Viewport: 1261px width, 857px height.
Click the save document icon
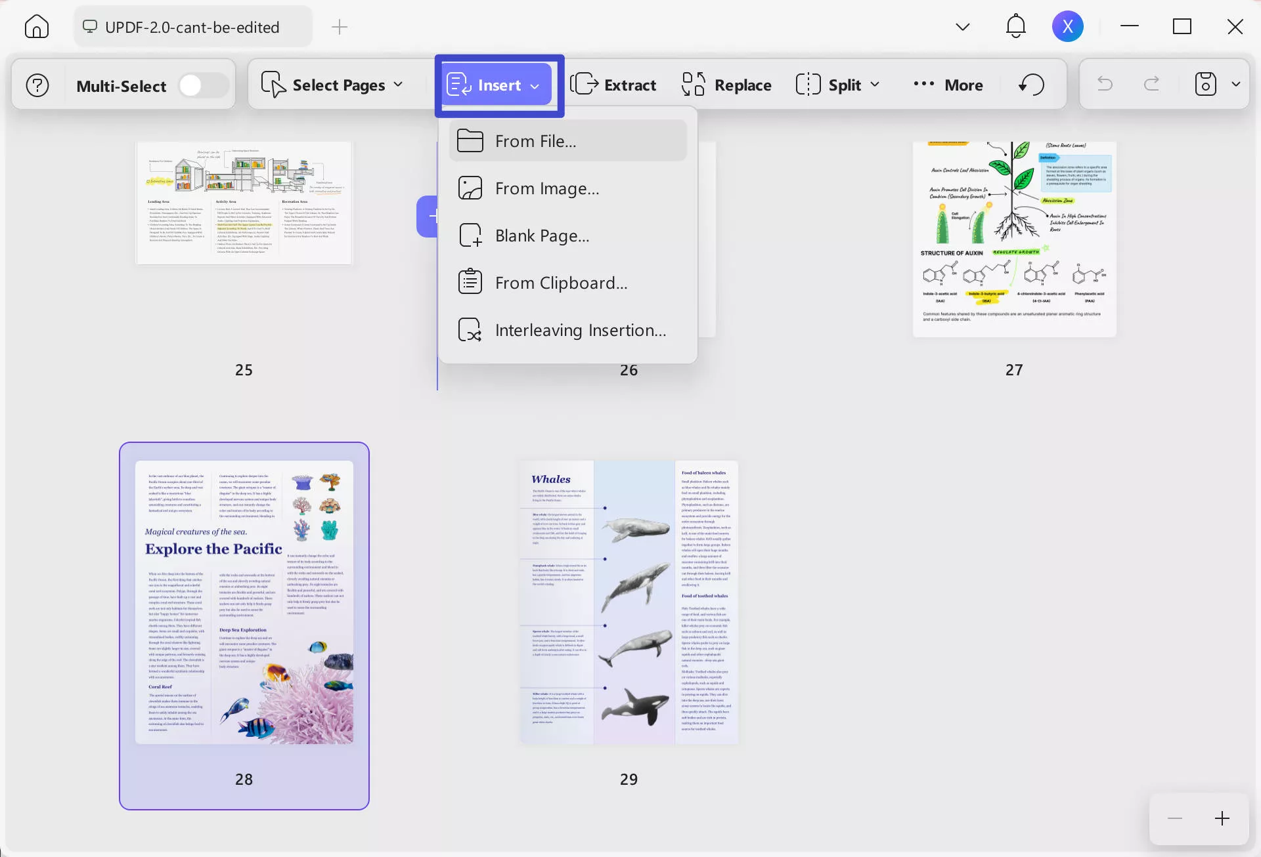(x=1206, y=84)
